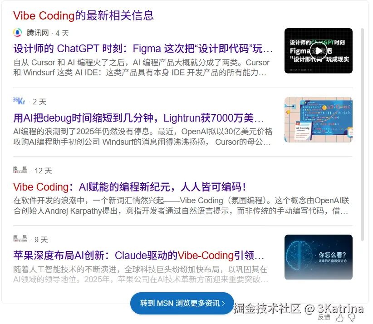Click the Sohu logo beside "12 天"

[x=20, y=170]
